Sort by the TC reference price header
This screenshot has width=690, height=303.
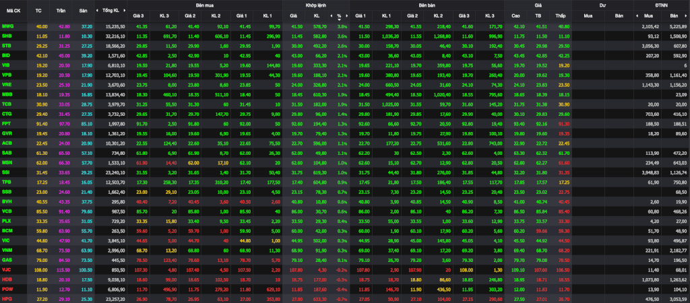(38, 10)
